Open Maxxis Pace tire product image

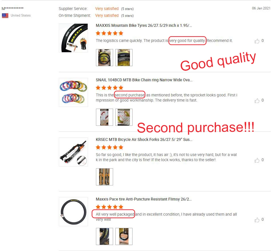click(73, 211)
